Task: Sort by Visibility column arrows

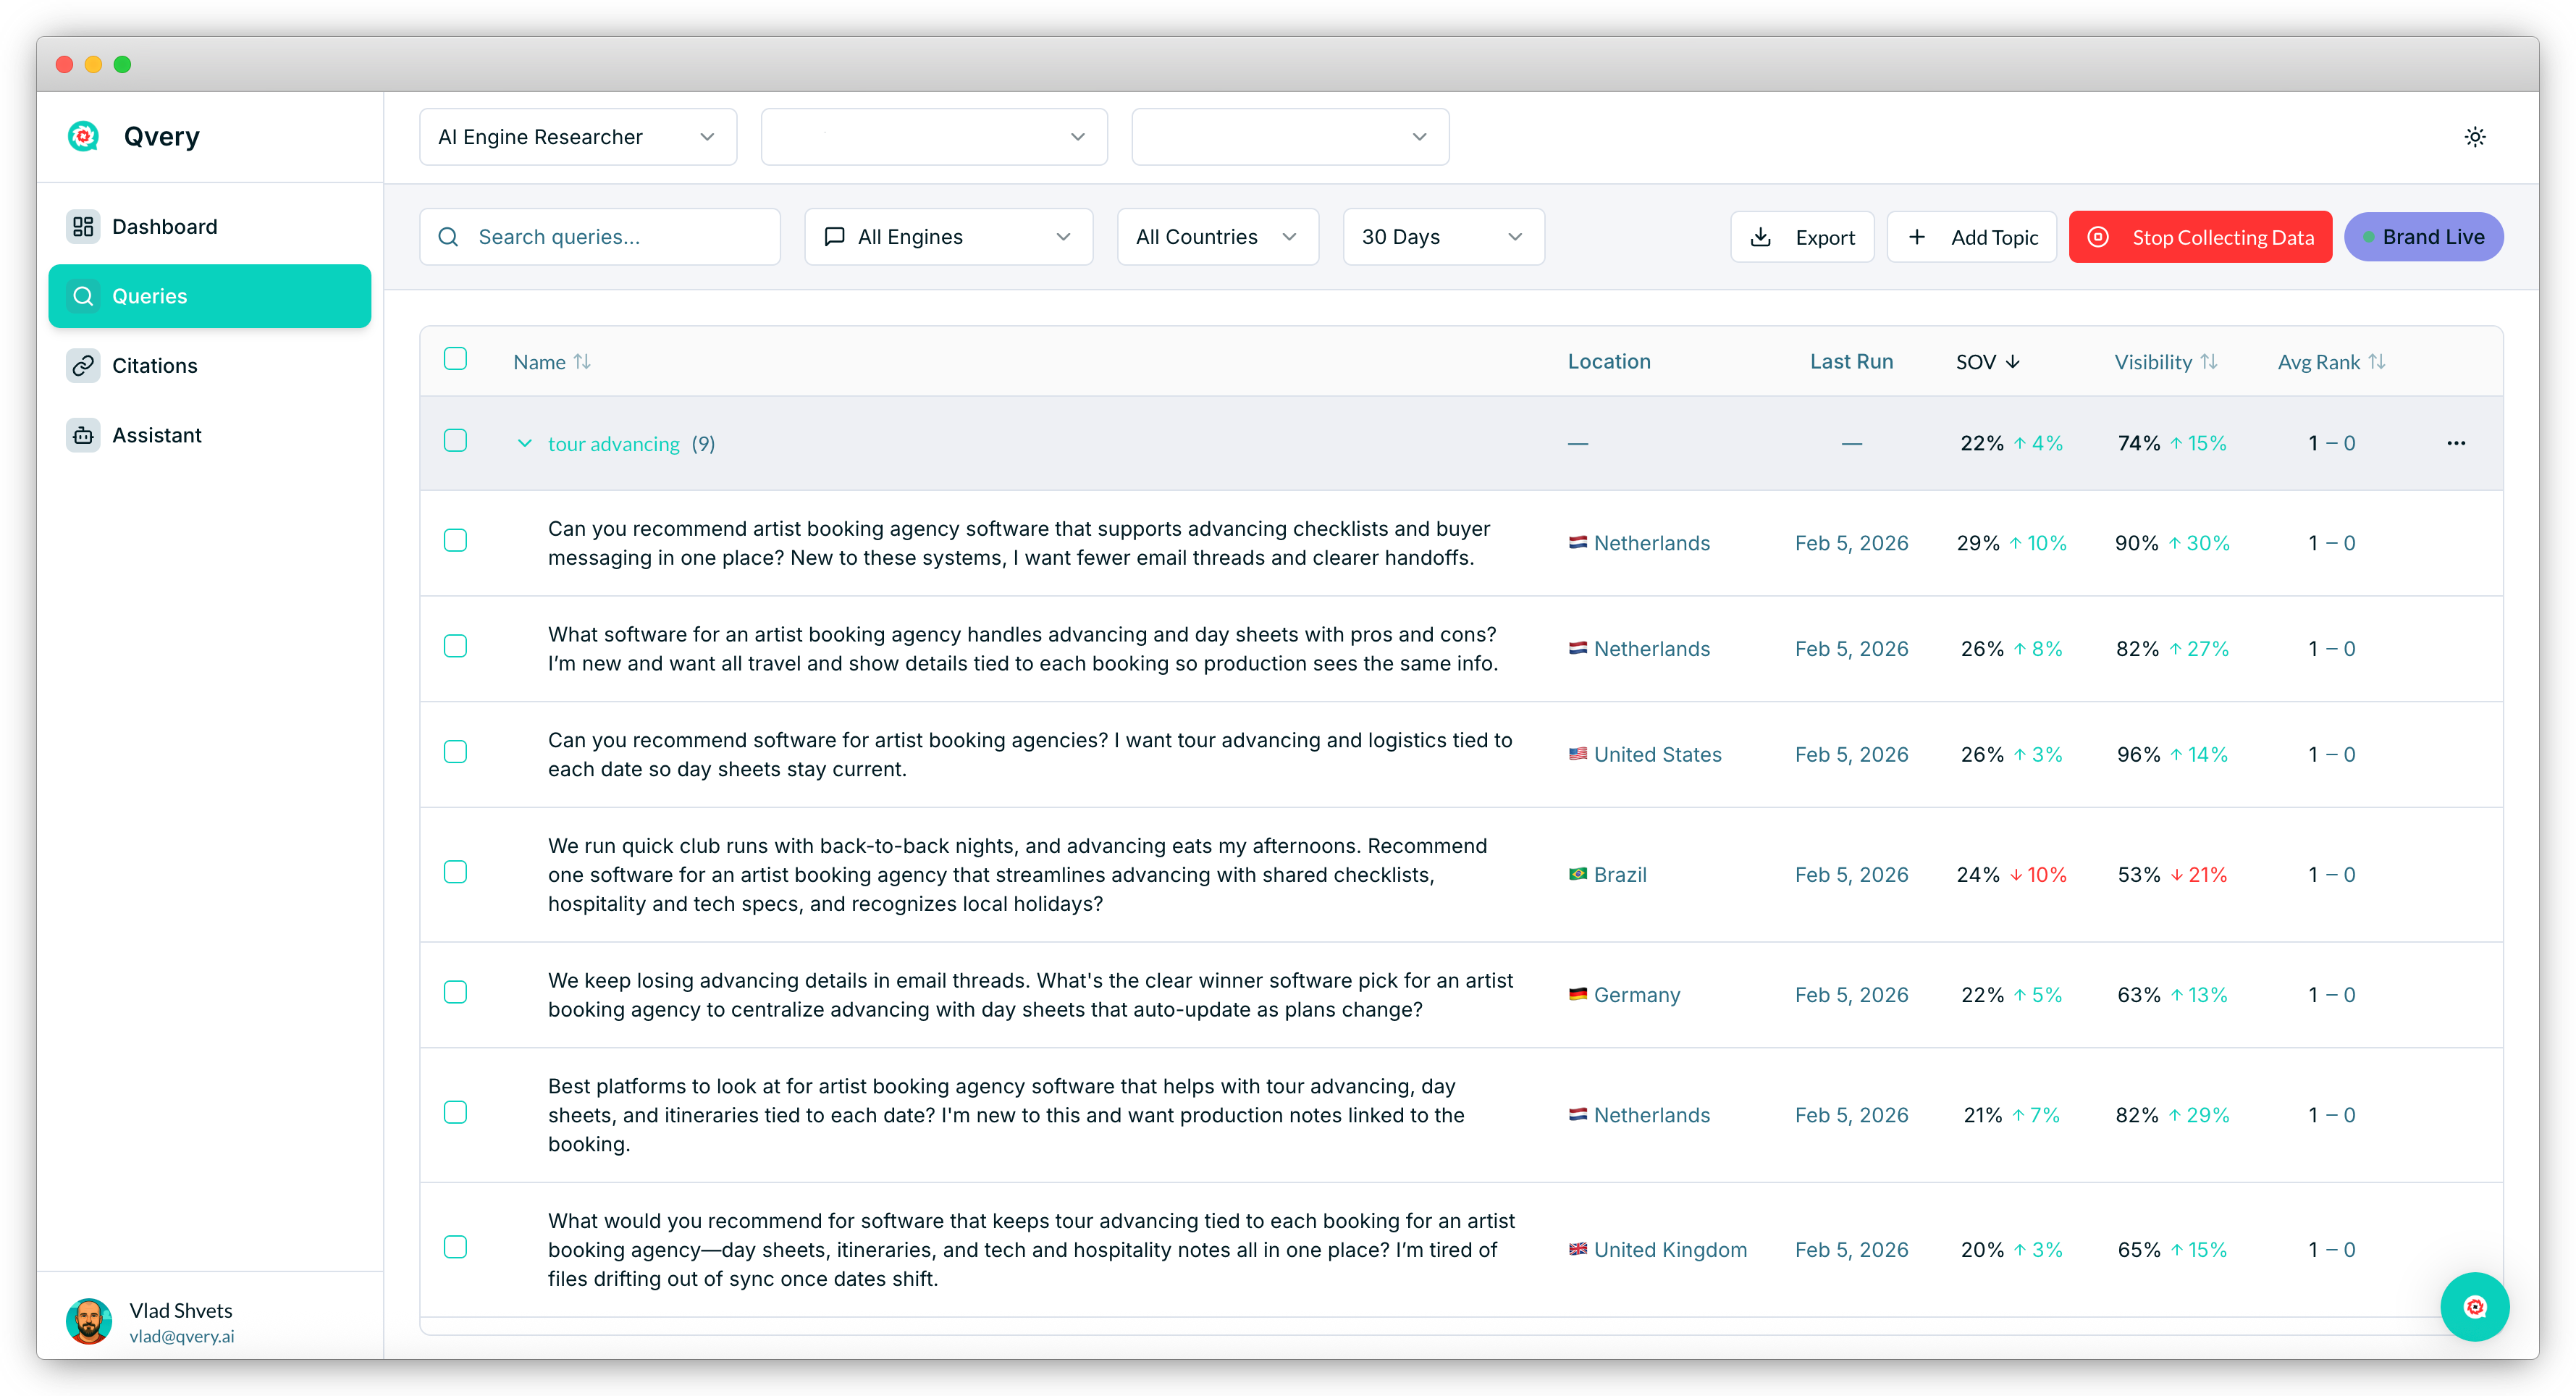Action: 2209,362
